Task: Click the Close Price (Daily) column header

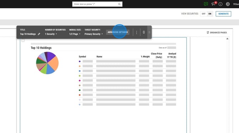Action: pyautogui.click(x=157, y=55)
